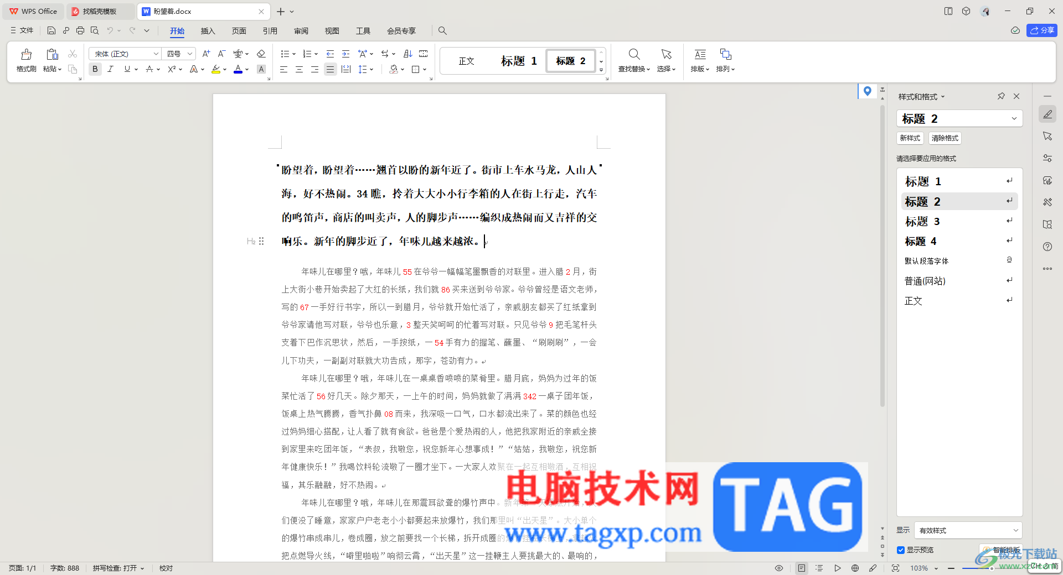Toggle Justify alignment button
The height and width of the screenshot is (575, 1063).
click(x=331, y=69)
